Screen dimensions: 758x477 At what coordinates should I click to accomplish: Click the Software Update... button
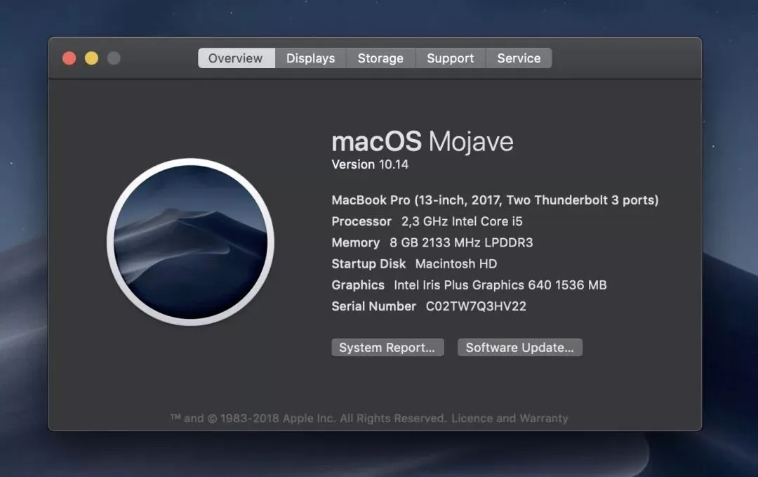pyautogui.click(x=519, y=347)
